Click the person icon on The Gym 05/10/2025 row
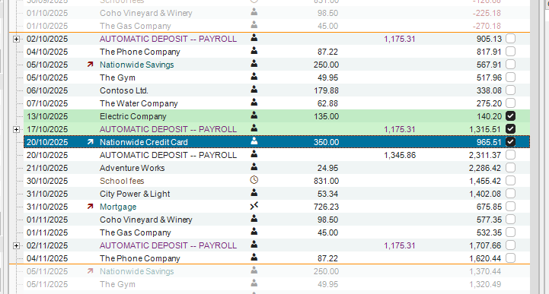The width and height of the screenshot is (549, 294). point(254,77)
